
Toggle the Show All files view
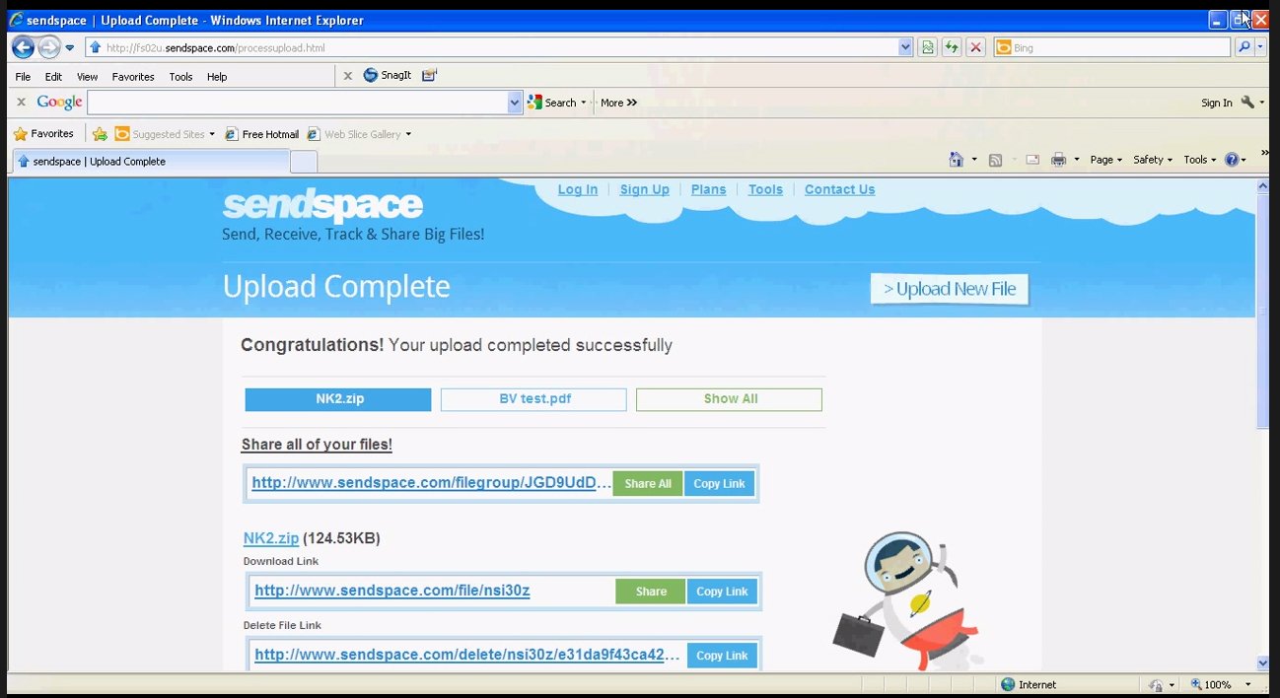pyautogui.click(x=729, y=398)
